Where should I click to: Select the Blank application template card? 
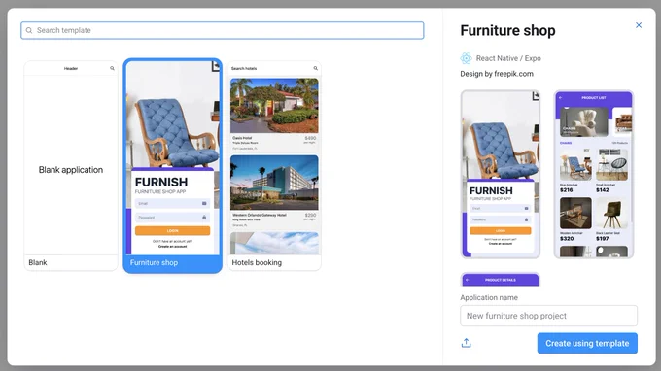(71, 166)
